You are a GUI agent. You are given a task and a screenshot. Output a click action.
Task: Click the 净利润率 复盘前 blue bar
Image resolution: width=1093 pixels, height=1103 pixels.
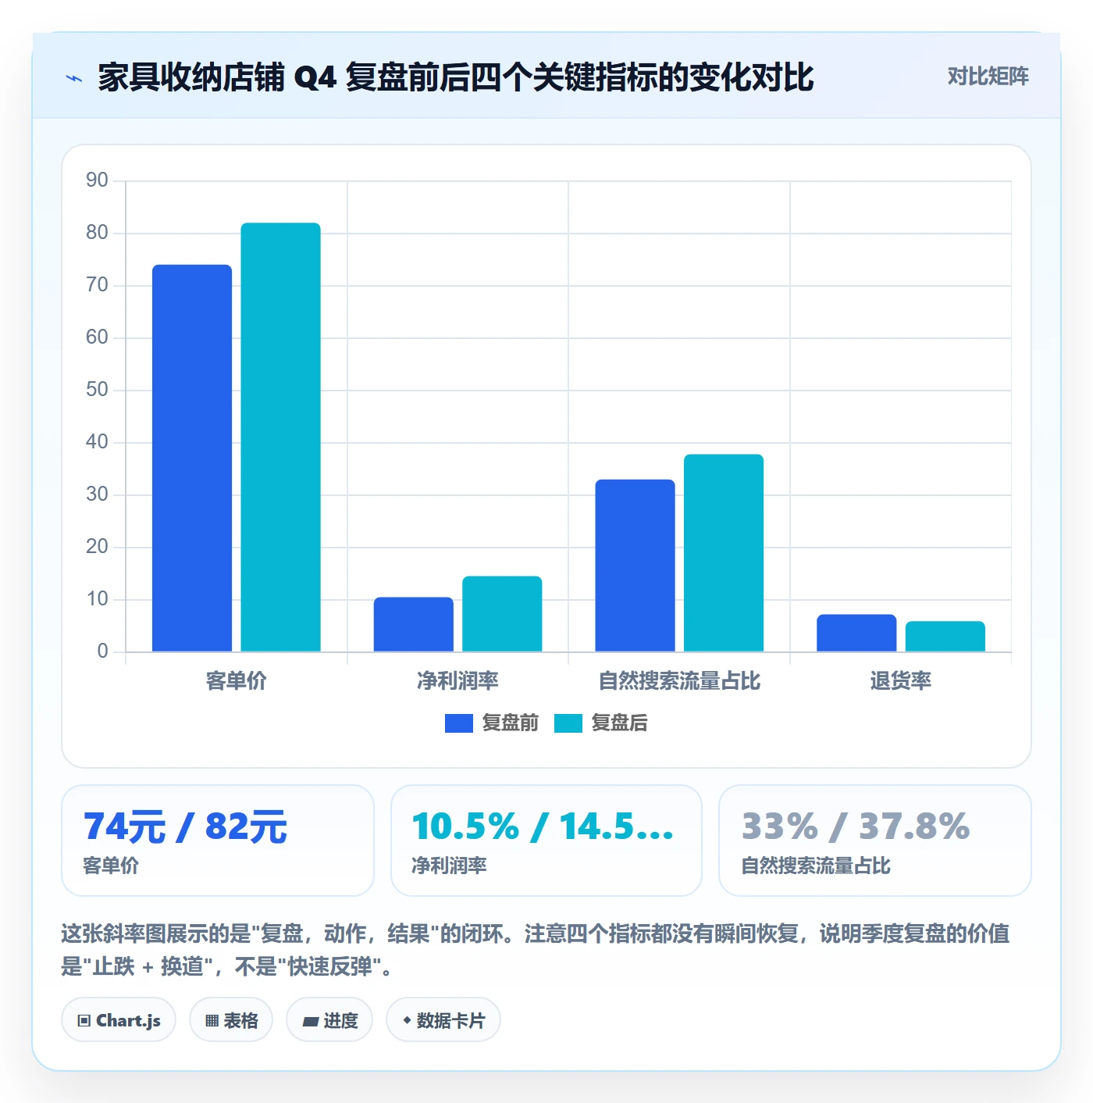[x=414, y=624]
